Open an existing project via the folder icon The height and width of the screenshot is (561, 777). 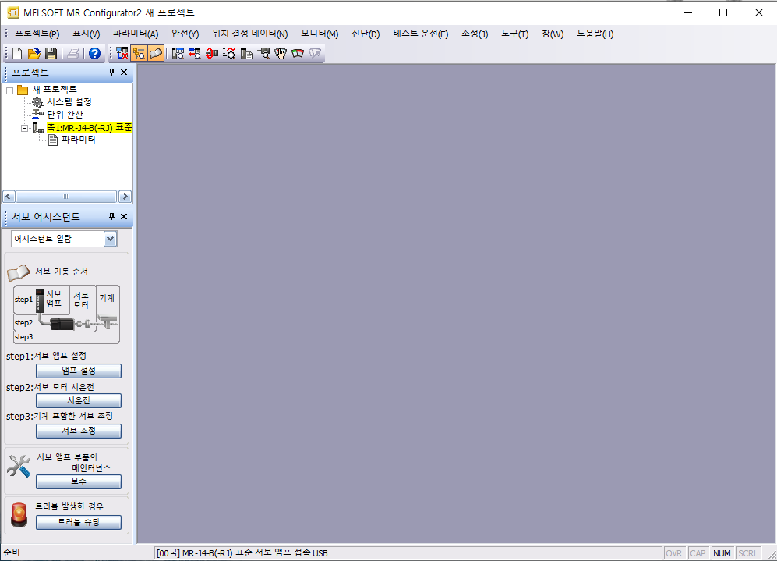[34, 53]
